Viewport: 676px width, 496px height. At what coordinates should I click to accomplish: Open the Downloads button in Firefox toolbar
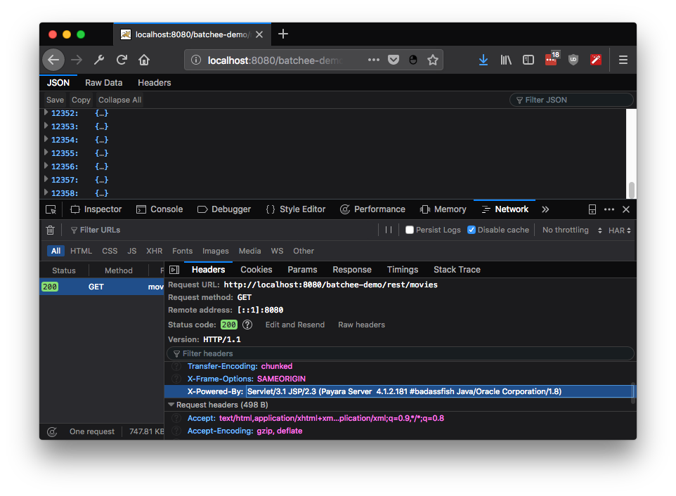483,60
